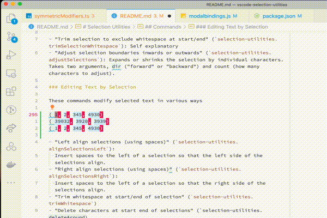
Task: Open the Docker whale view
Action: (11, 165)
